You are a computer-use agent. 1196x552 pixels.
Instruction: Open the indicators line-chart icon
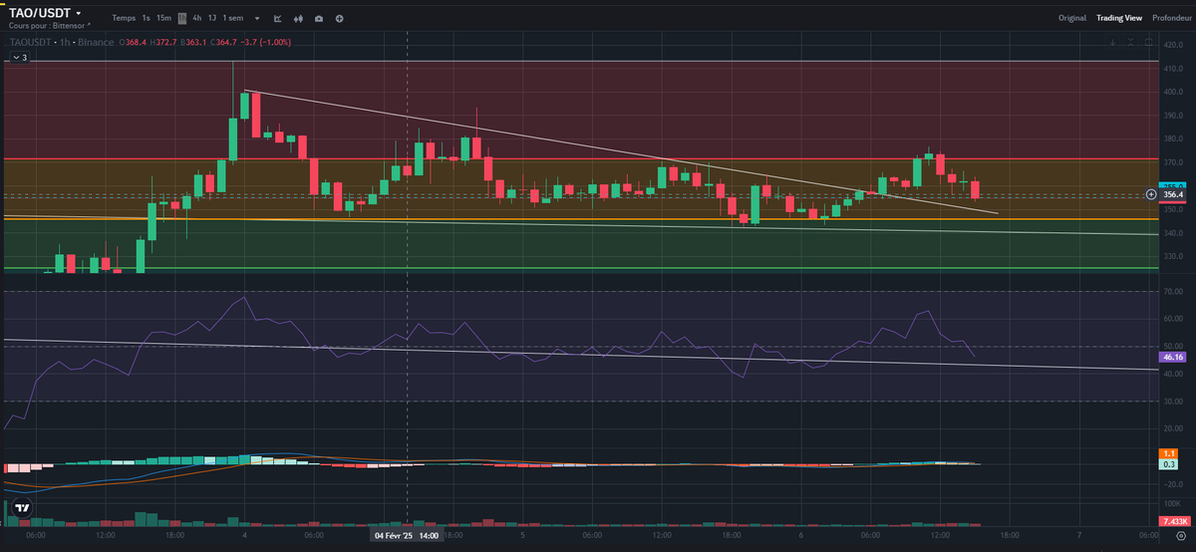pos(276,18)
